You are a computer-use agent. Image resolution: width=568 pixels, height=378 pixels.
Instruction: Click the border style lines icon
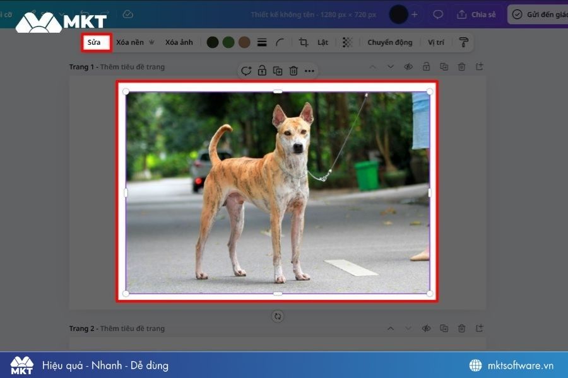262,42
